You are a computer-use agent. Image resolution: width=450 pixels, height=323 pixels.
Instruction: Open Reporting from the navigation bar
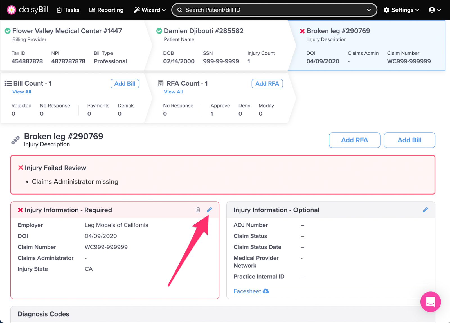106,10
